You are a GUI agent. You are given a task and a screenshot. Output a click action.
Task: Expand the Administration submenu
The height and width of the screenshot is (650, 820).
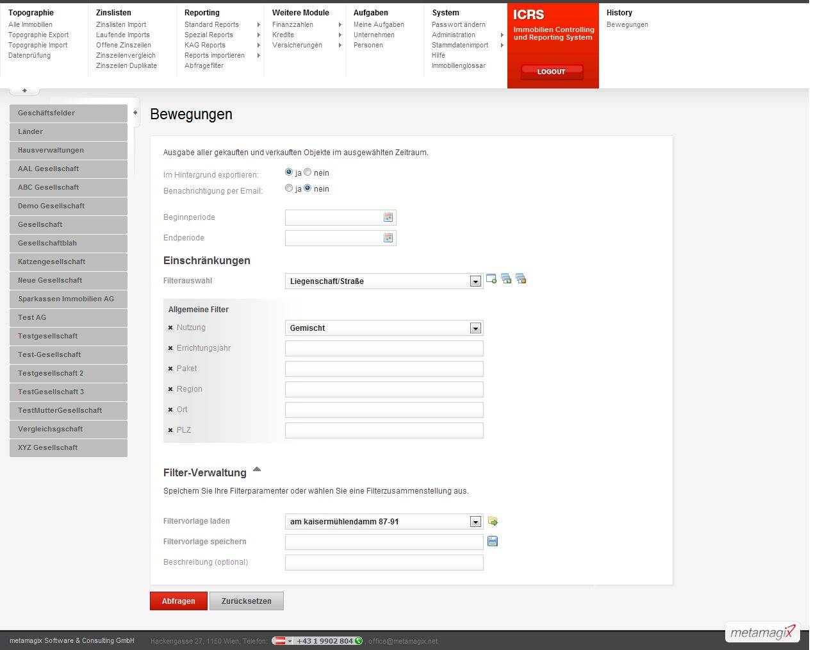502,35
